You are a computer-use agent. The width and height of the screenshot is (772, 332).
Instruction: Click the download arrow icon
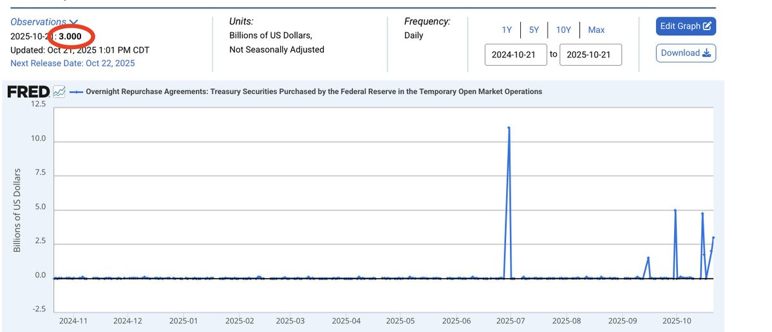[x=706, y=53]
